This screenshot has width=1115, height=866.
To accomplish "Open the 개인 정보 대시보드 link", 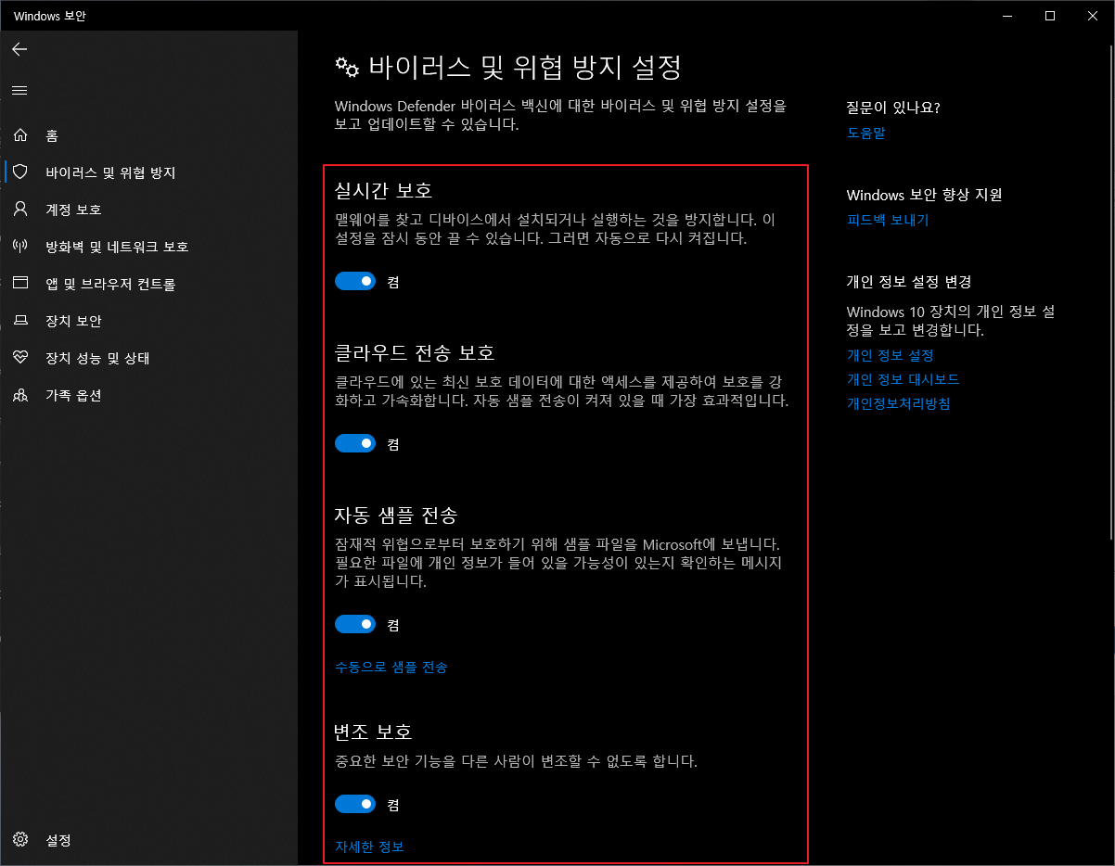I will [903, 379].
